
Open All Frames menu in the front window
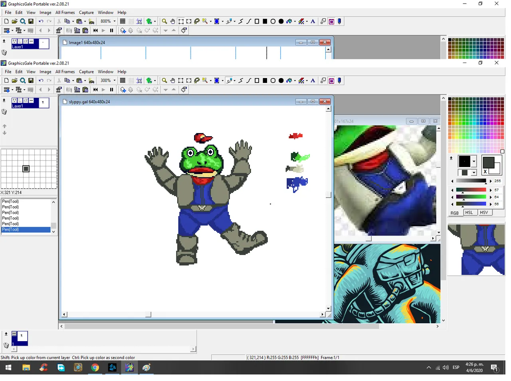[65, 72]
